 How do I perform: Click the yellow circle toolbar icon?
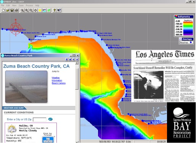[40, 10]
